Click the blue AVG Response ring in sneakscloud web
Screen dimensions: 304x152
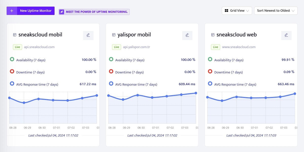210,83
